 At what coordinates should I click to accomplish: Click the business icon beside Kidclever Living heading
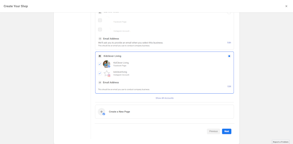100,56
